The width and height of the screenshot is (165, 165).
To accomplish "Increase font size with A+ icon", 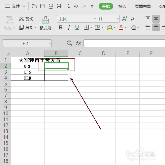I will (x=125, y=19).
